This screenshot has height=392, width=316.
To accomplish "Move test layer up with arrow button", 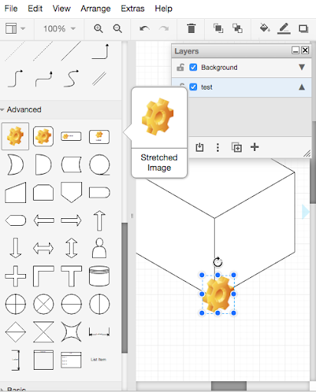I will click(301, 87).
